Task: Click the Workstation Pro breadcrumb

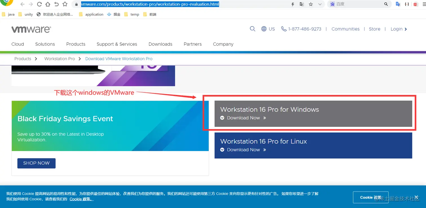Action: tap(60, 59)
